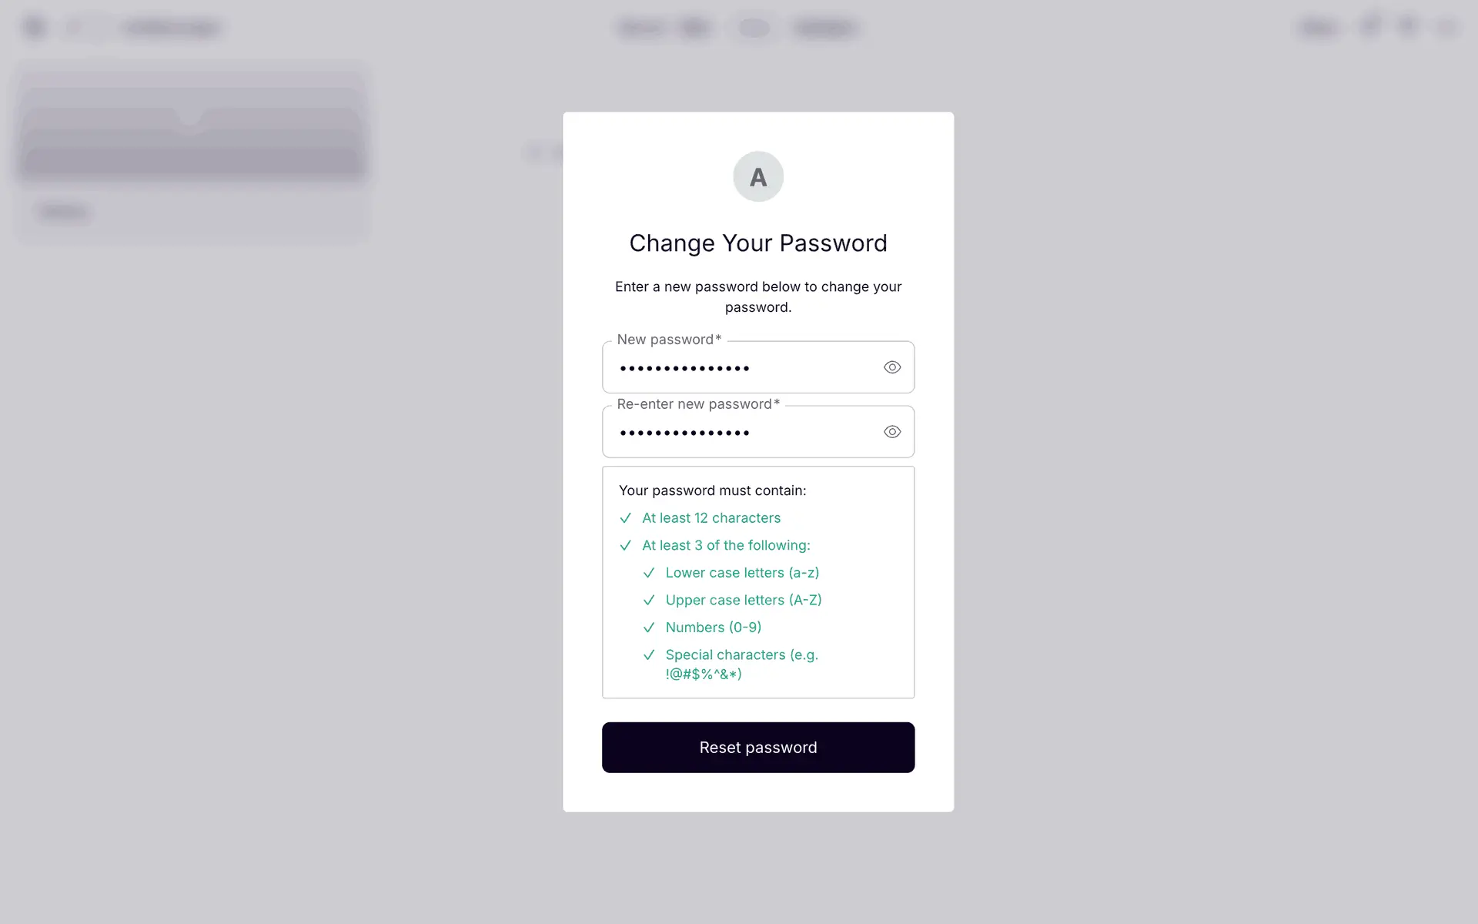
Task: Focus the New password input field
Action: click(x=739, y=368)
